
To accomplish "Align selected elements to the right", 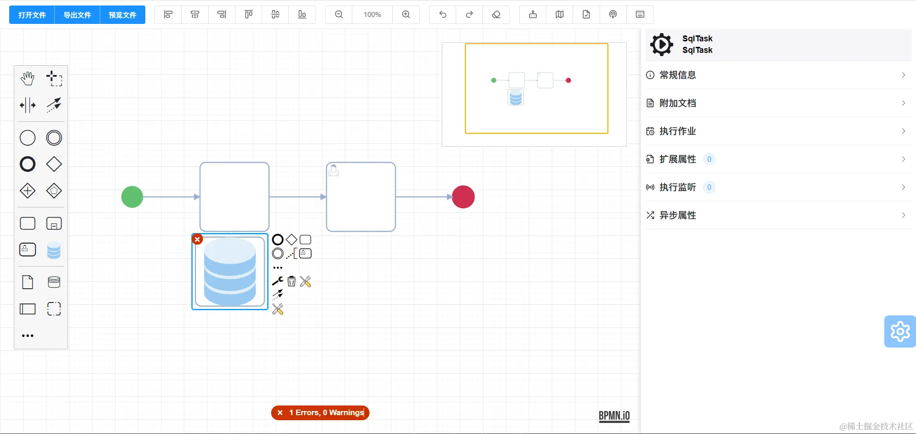I will click(222, 15).
